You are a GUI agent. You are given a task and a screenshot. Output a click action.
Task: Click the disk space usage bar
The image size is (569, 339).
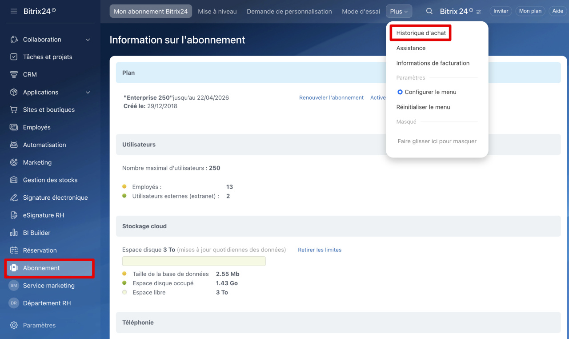click(194, 261)
